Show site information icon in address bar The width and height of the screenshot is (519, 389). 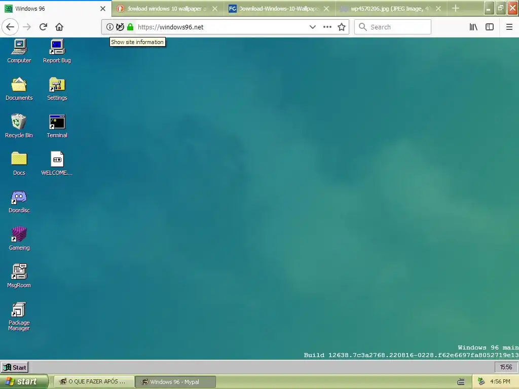(x=110, y=27)
